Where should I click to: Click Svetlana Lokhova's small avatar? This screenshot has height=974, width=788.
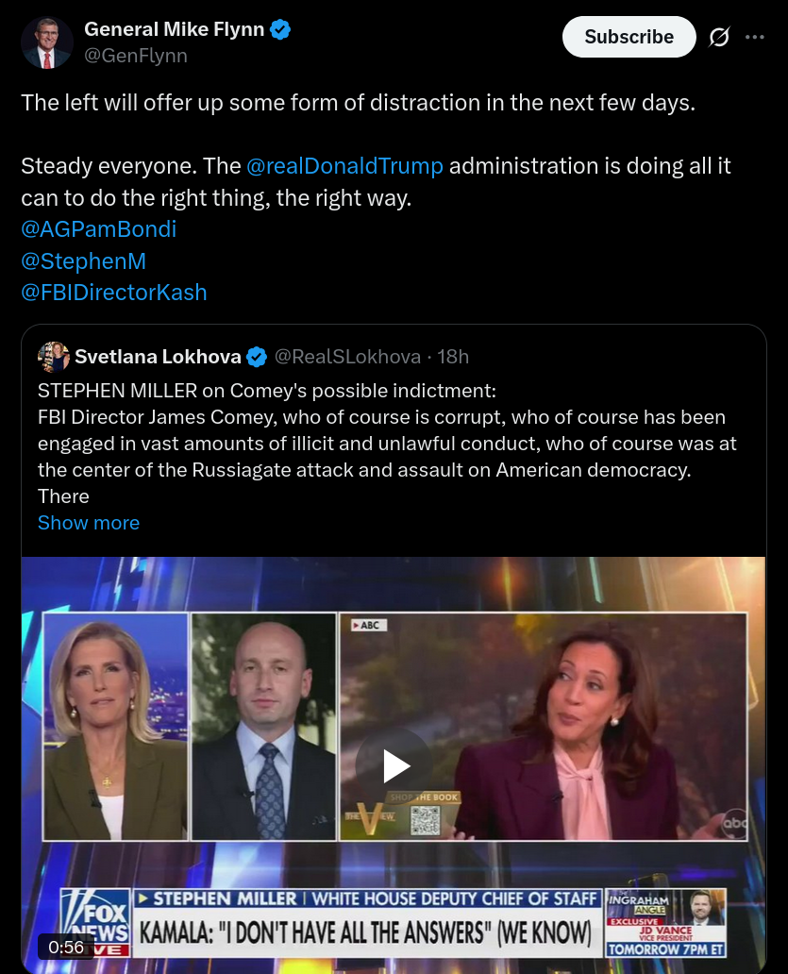[x=54, y=357]
